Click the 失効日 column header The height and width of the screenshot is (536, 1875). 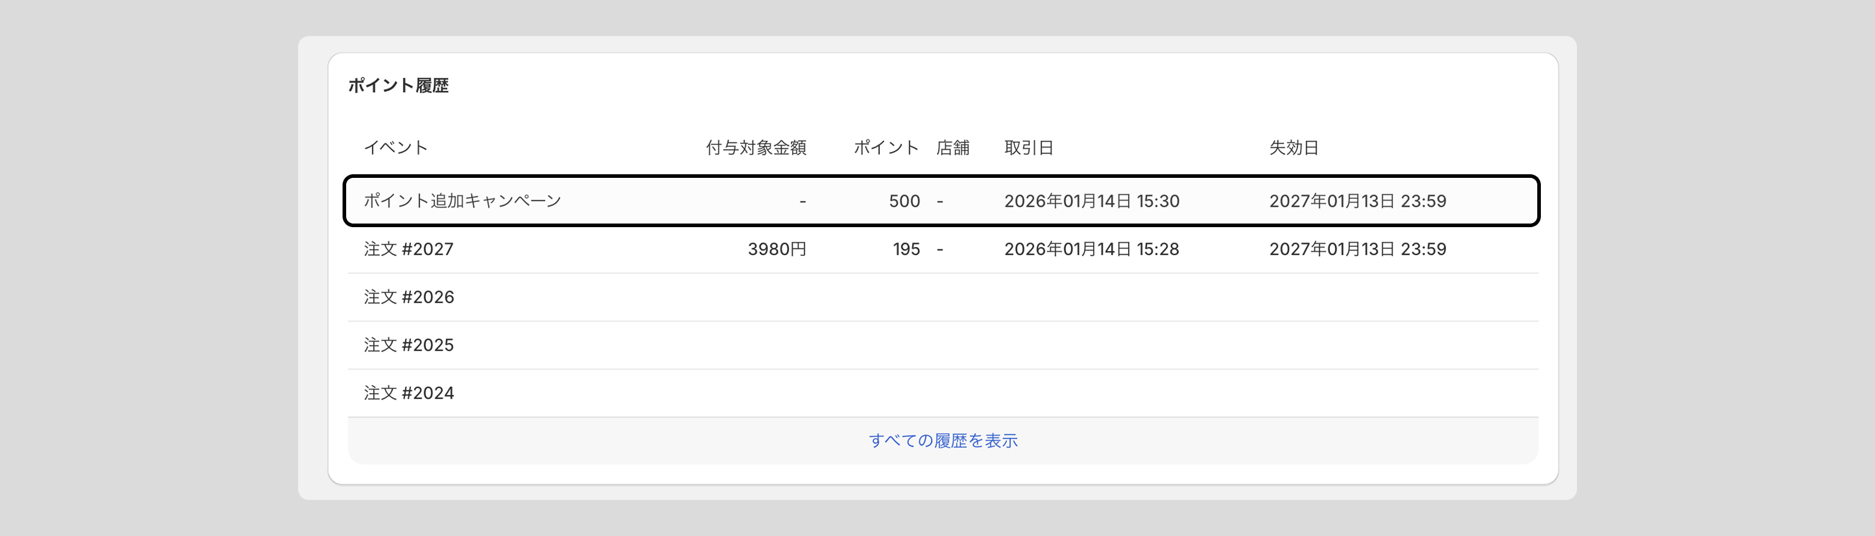point(1293,148)
